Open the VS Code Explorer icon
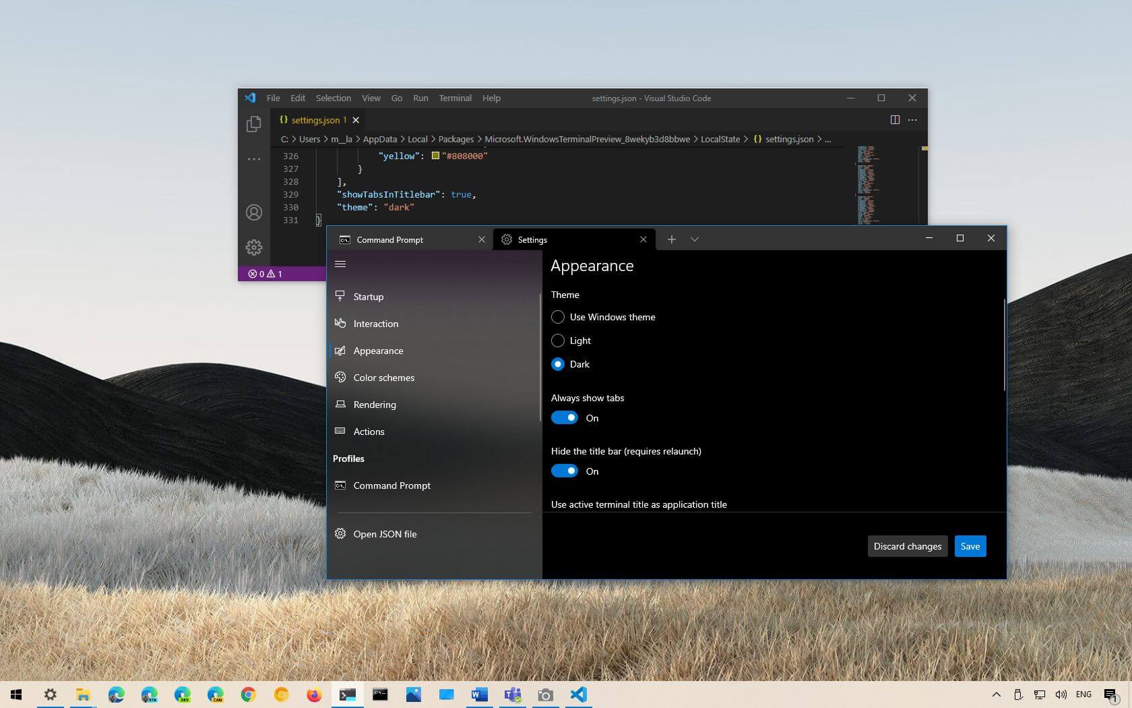The height and width of the screenshot is (708, 1132). coord(253,124)
